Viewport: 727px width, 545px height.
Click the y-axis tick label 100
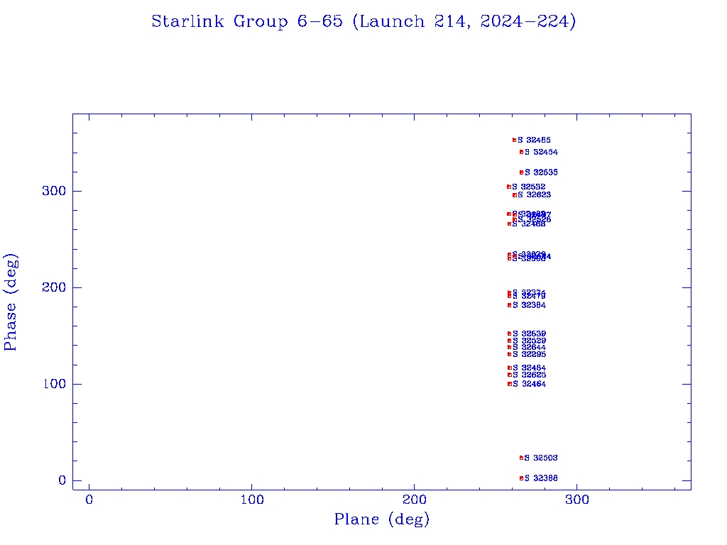pos(54,384)
